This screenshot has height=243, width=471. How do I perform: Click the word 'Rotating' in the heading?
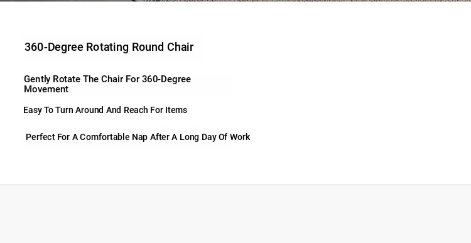(107, 47)
